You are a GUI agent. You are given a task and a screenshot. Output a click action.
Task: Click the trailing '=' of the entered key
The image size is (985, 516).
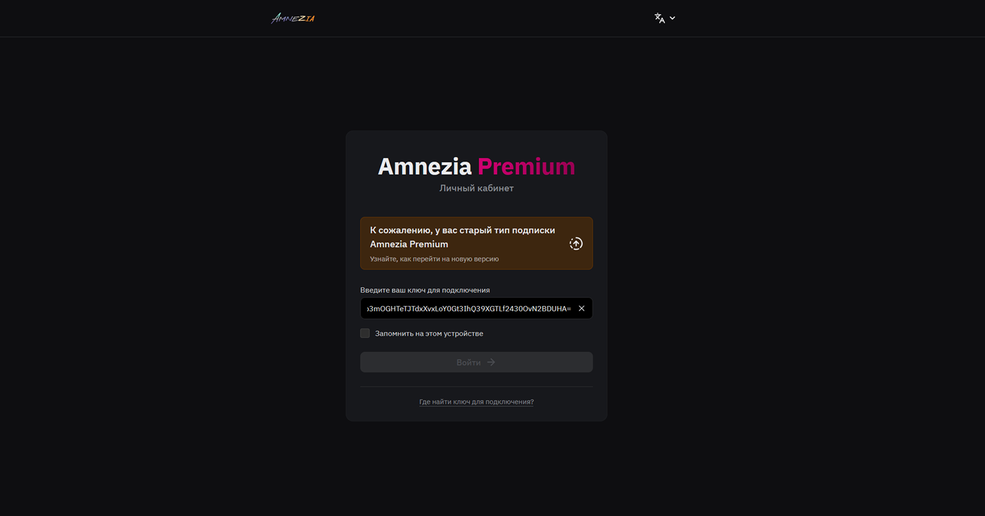(x=568, y=308)
